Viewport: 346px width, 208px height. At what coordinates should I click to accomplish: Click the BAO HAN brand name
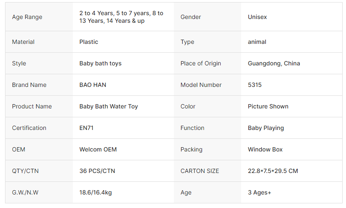tap(93, 85)
